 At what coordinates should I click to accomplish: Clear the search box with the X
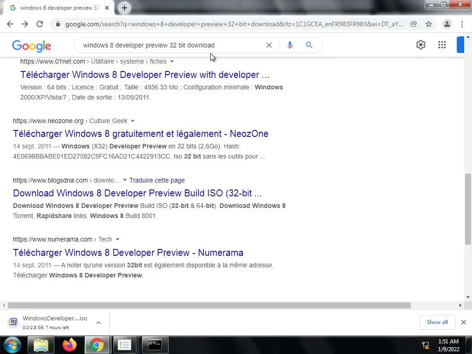pos(269,45)
